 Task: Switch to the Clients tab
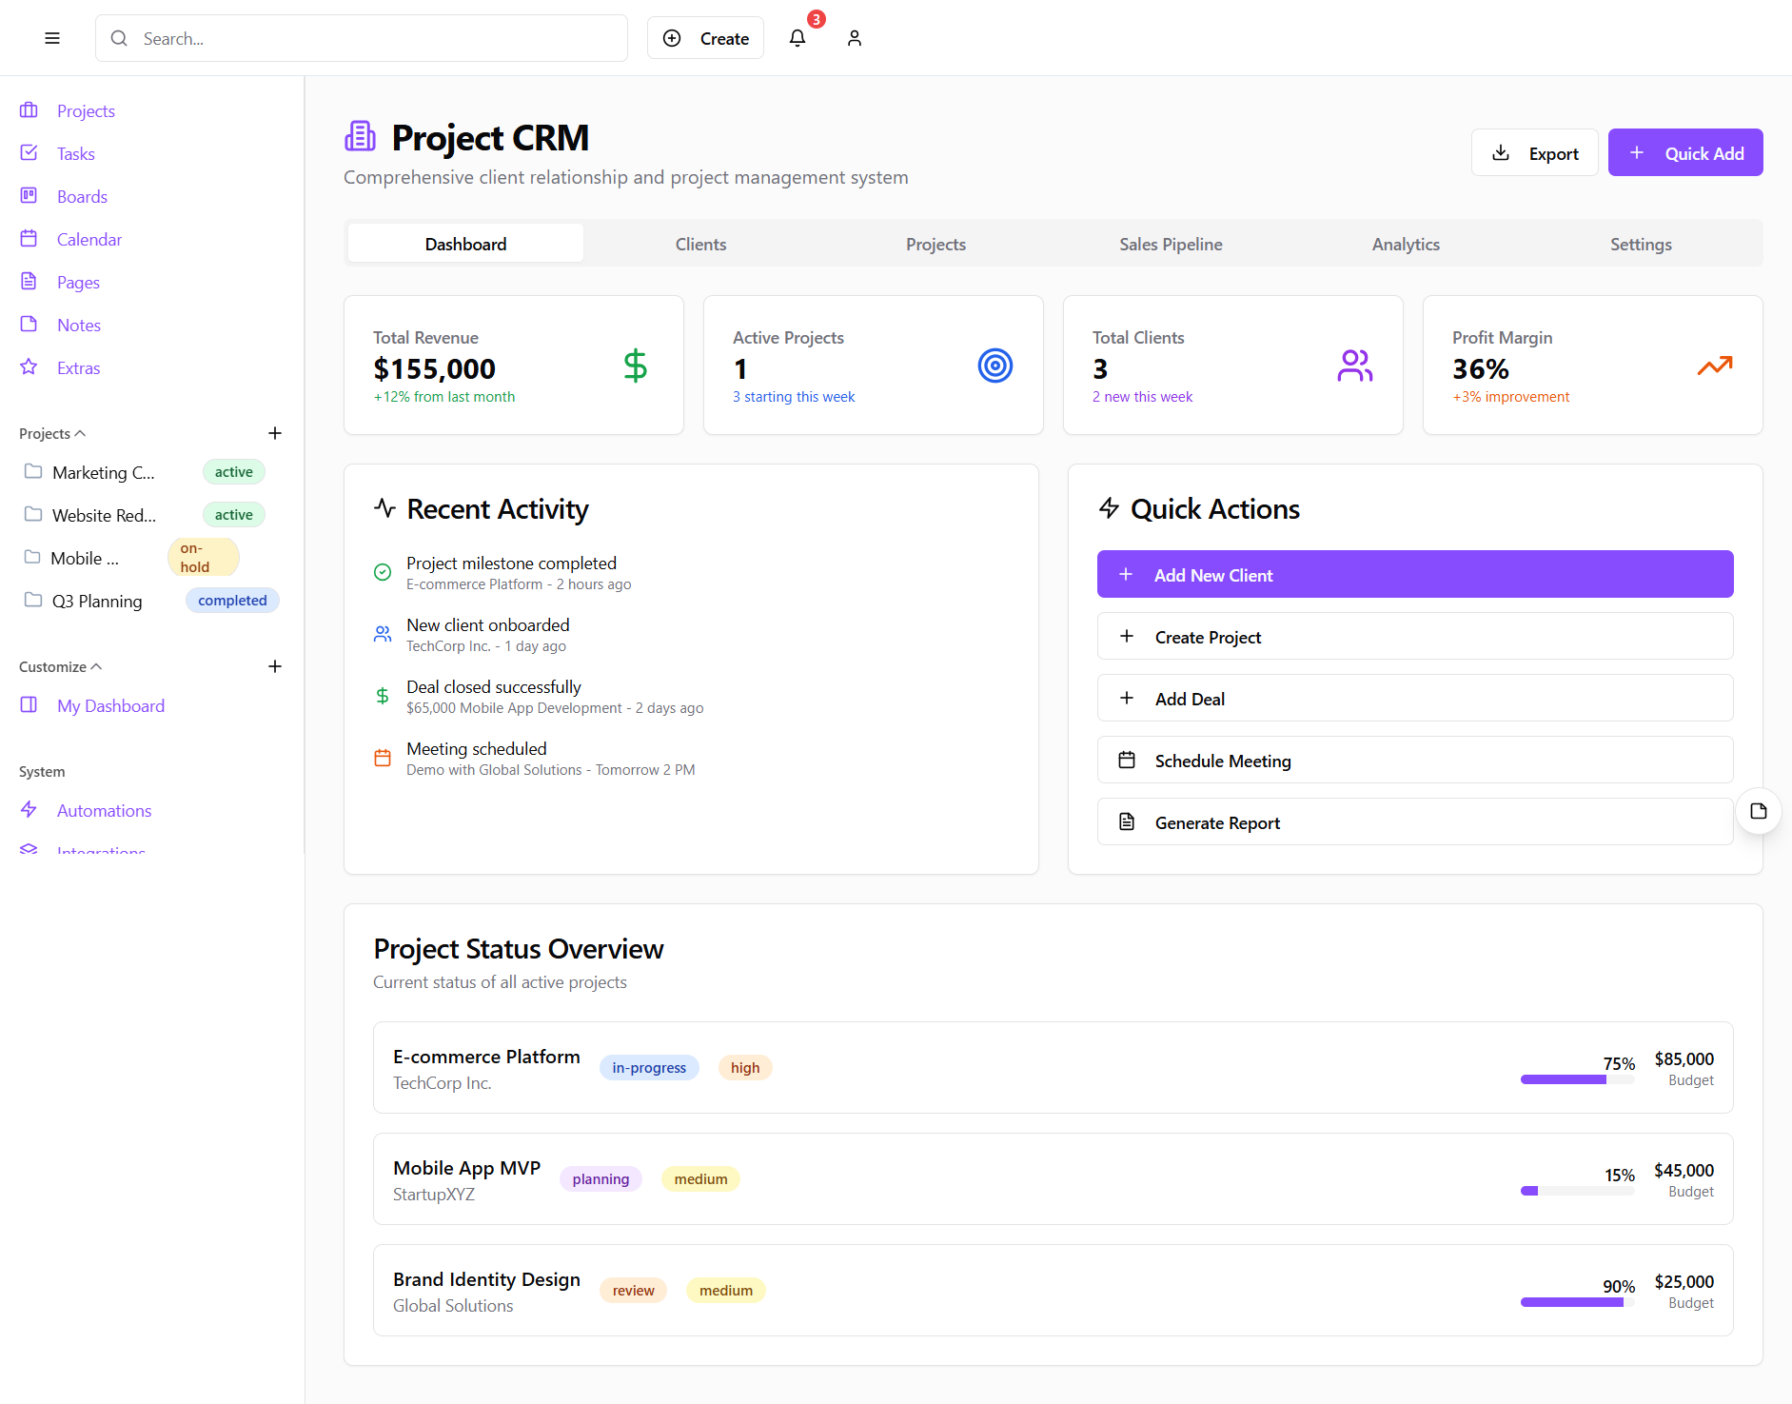coord(700,244)
